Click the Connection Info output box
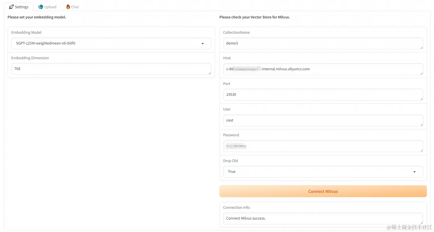Screen dimensions: 434x232 pyautogui.click(x=323, y=218)
